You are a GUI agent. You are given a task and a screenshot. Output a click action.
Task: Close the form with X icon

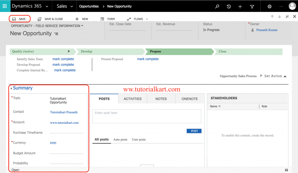[x=295, y=17]
